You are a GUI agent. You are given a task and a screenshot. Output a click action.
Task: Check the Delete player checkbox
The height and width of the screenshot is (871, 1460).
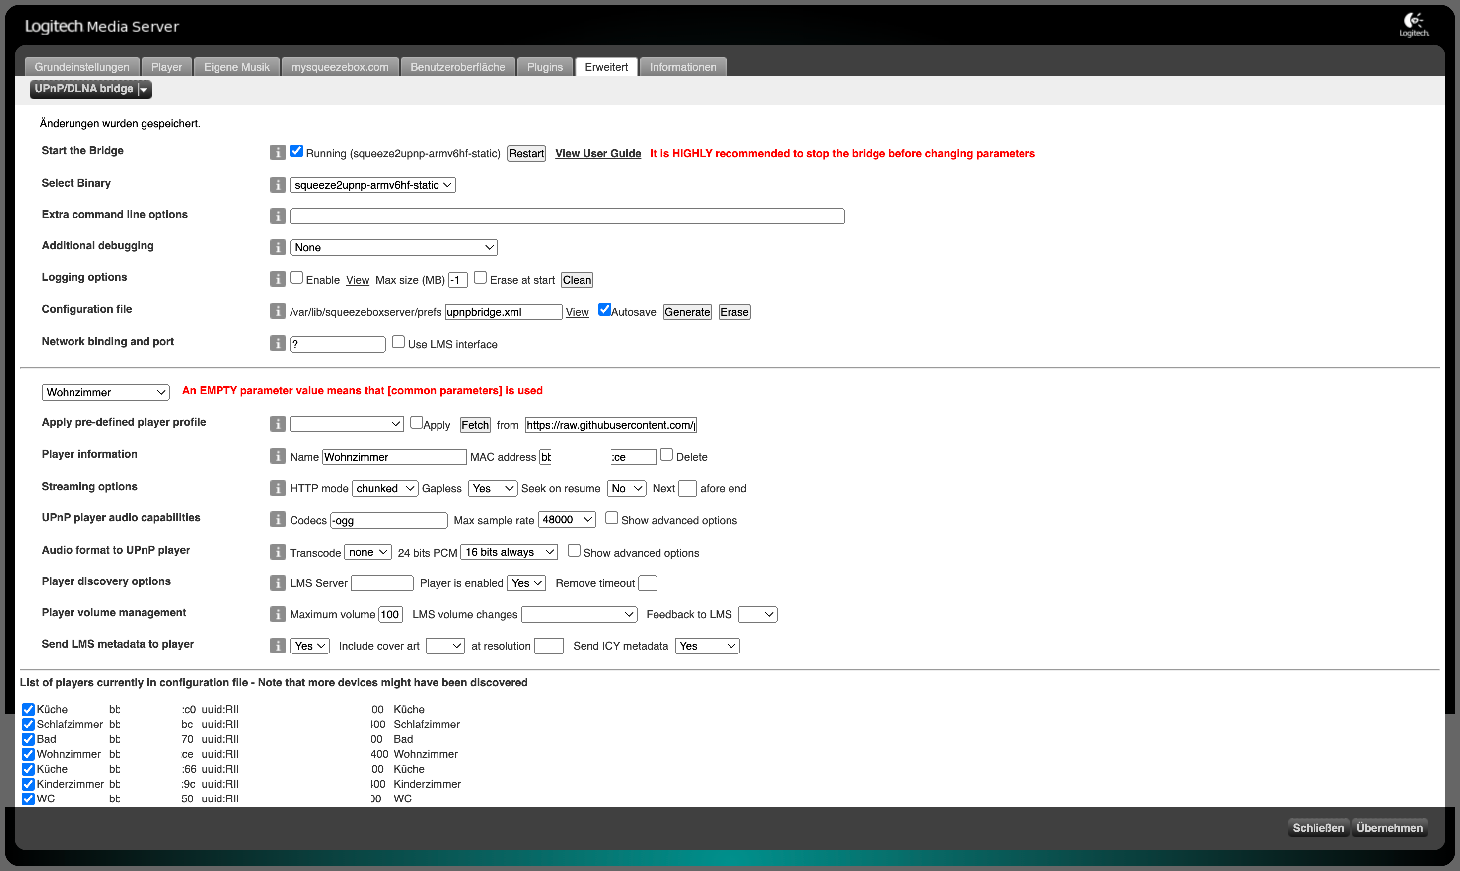(666, 455)
